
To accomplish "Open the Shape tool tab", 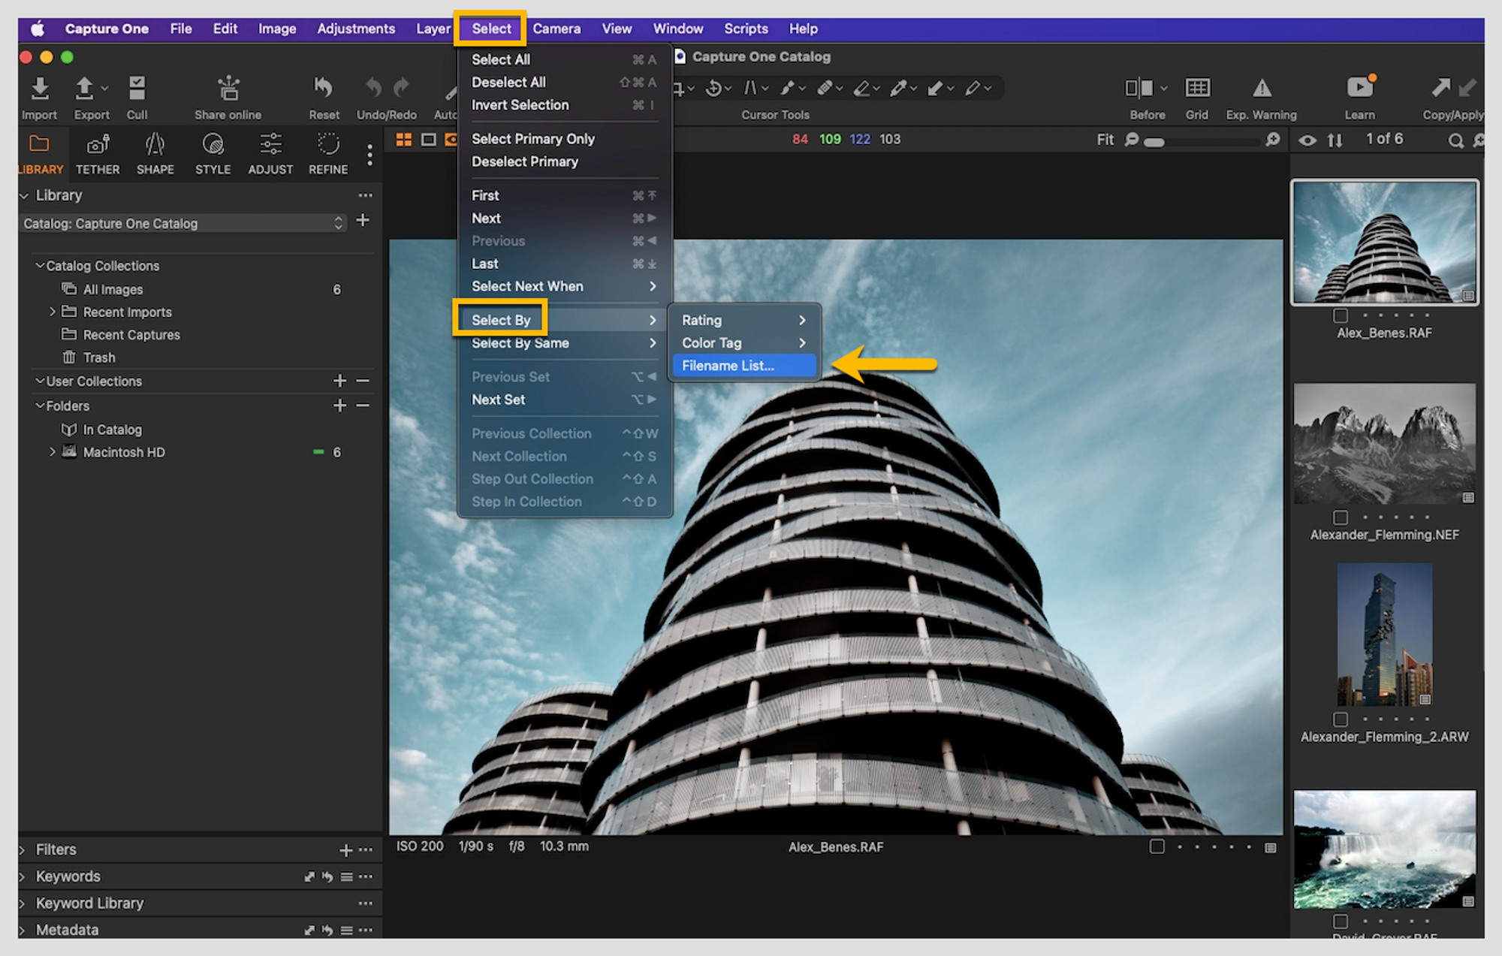I will [155, 153].
